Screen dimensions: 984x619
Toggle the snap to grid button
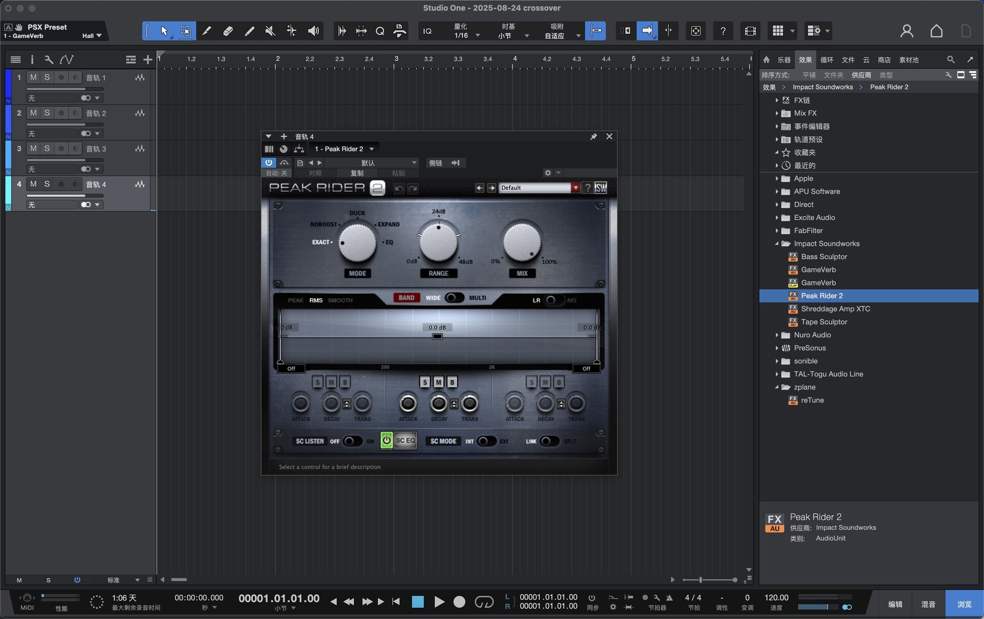[x=596, y=31]
